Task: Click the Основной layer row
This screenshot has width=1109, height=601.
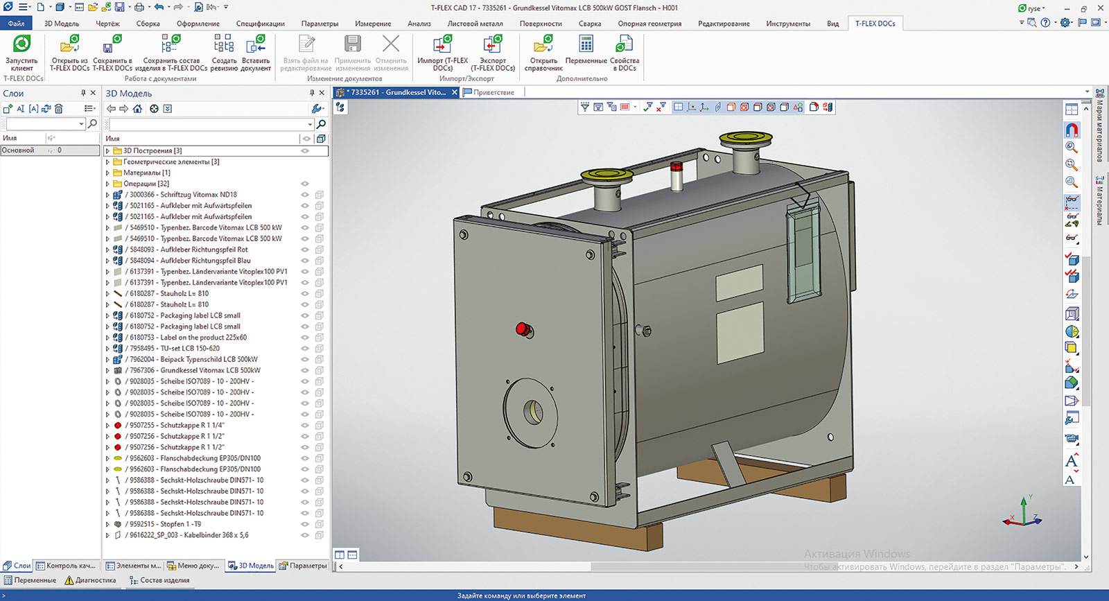Action: pos(50,150)
